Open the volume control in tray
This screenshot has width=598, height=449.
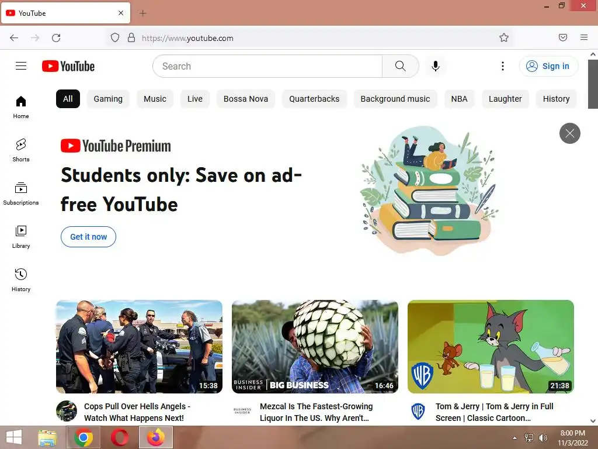tap(543, 438)
